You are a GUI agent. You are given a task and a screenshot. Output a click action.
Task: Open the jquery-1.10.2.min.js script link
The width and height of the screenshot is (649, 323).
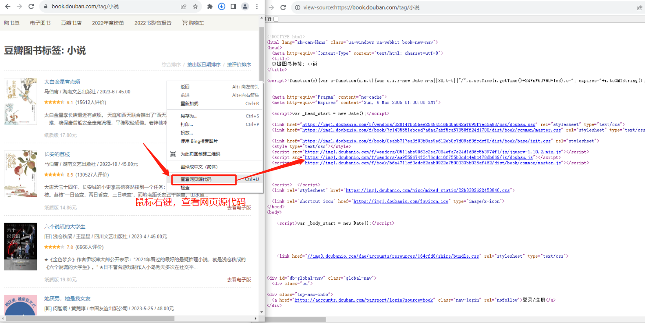pos(433,152)
